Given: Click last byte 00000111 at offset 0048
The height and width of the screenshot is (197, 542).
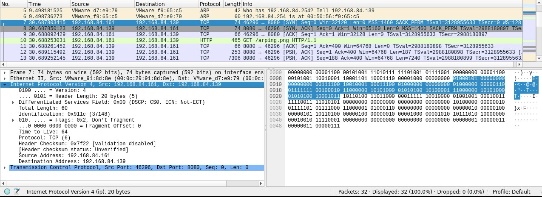Looking at the screenshot, I should tap(328, 126).
